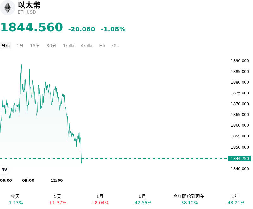Choose the 5天 performance range
Image resolution: width=253 pixels, height=209 pixels.
(58, 199)
